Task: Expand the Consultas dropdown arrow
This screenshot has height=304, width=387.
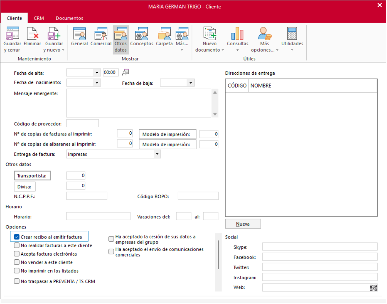Action: [x=237, y=50]
